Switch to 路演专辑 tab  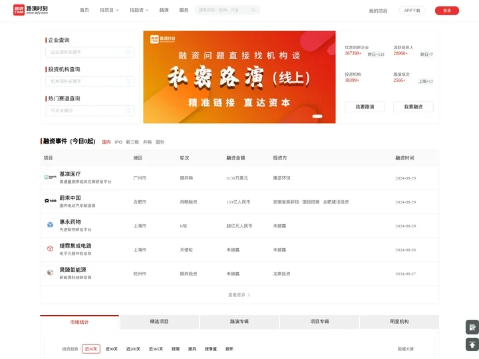click(x=239, y=322)
